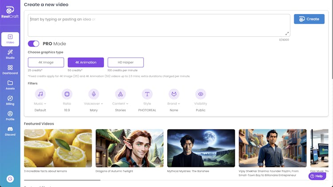Open the Voiceover dropdown

(x=93, y=104)
